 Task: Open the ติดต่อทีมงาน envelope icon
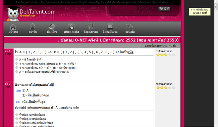pyautogui.click(x=110, y=26)
